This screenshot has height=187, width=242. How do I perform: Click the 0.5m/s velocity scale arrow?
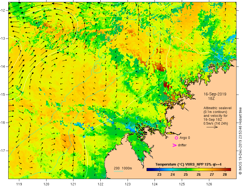[x=212, y=127]
